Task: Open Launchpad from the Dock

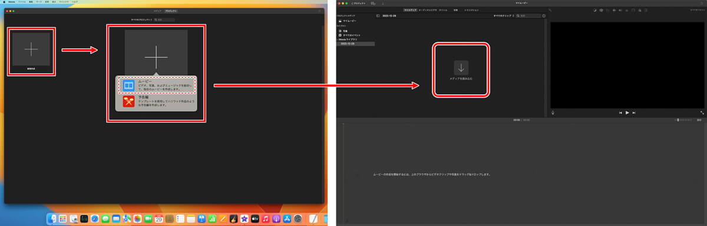Action: pyautogui.click(x=62, y=219)
